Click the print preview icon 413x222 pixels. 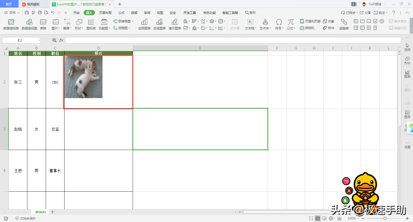coord(46,12)
